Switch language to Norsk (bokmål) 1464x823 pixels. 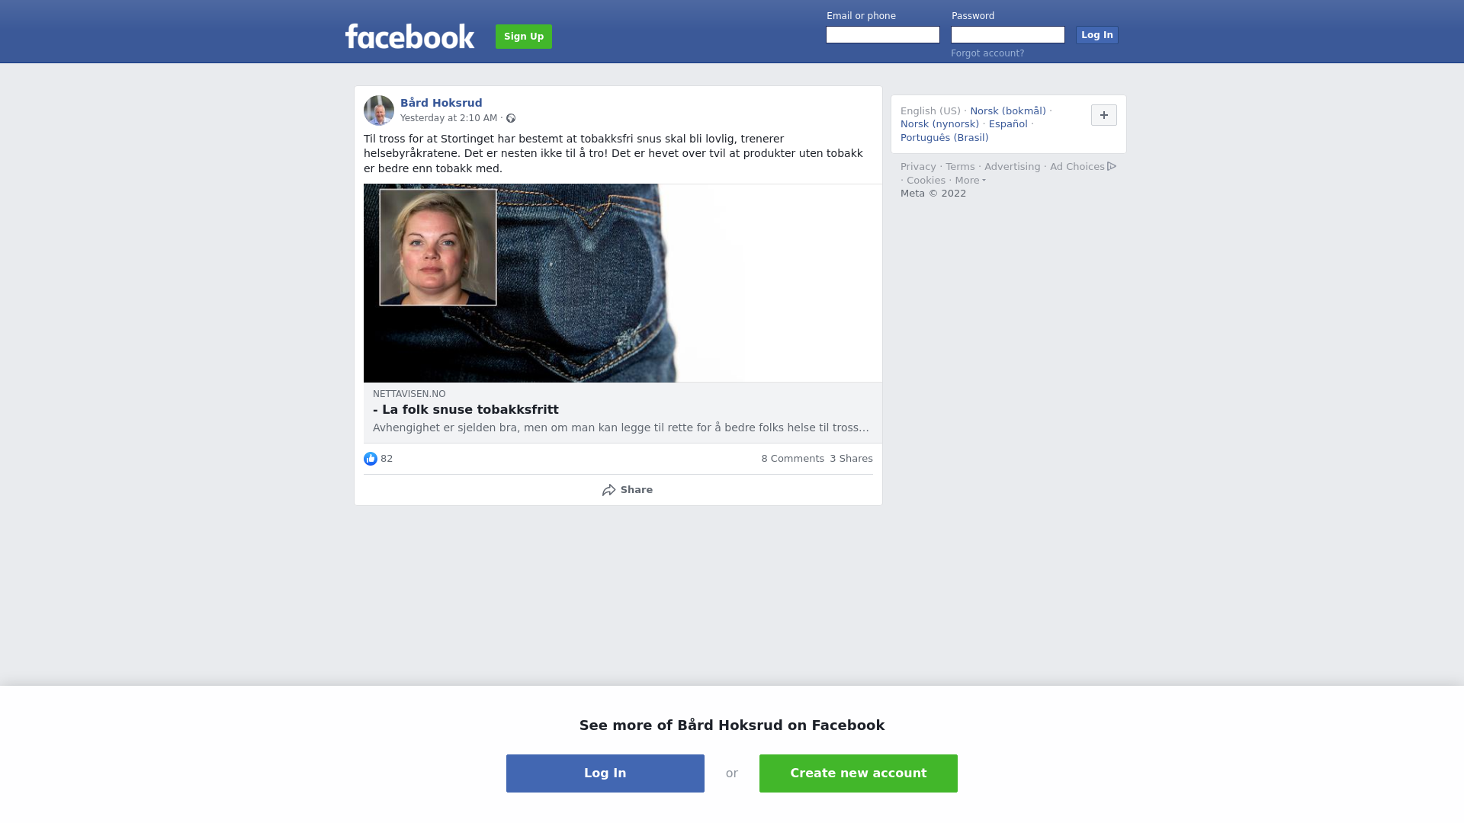click(x=1008, y=111)
